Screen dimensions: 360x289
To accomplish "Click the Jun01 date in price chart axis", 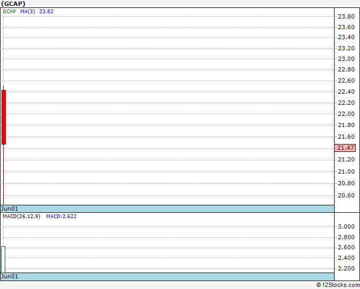I will [x=10, y=209].
